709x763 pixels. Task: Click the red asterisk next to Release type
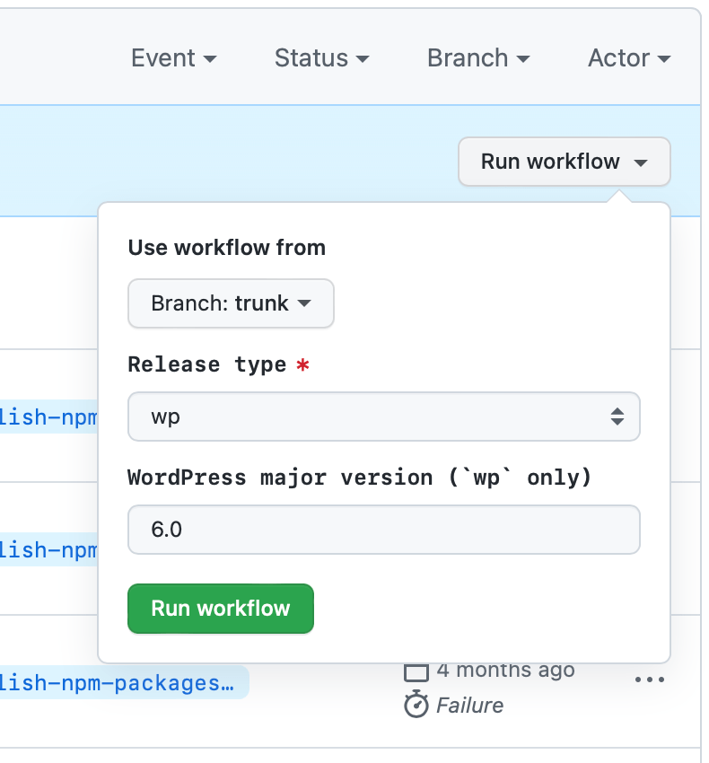(303, 365)
